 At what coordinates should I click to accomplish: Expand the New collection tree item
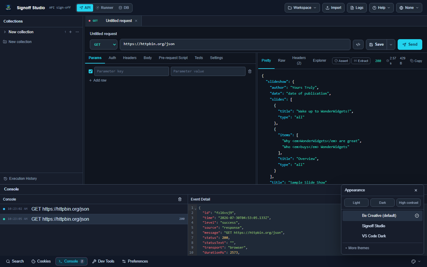[x=5, y=32]
